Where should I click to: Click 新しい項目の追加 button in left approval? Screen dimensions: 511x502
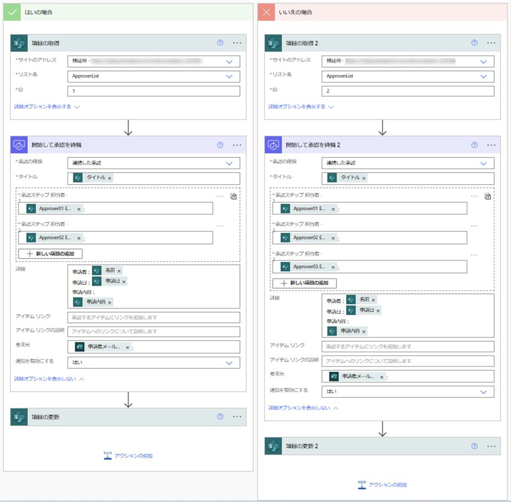[x=50, y=254]
